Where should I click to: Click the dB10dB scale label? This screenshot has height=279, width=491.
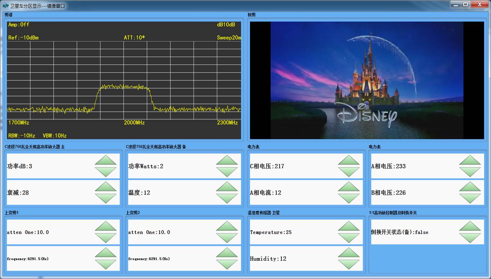pyautogui.click(x=226, y=24)
